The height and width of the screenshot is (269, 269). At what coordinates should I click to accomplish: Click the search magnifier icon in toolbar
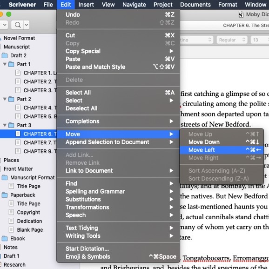pyautogui.click(x=18, y=25)
